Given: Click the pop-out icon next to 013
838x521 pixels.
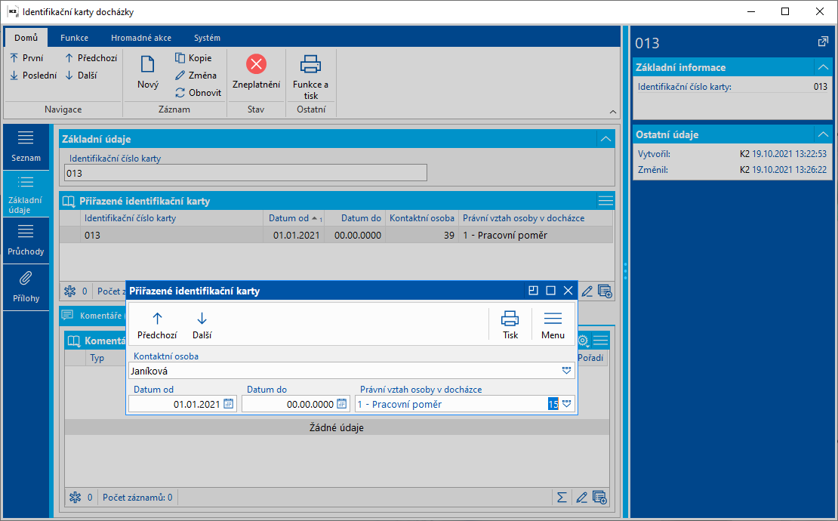Looking at the screenshot, I should 823,42.
